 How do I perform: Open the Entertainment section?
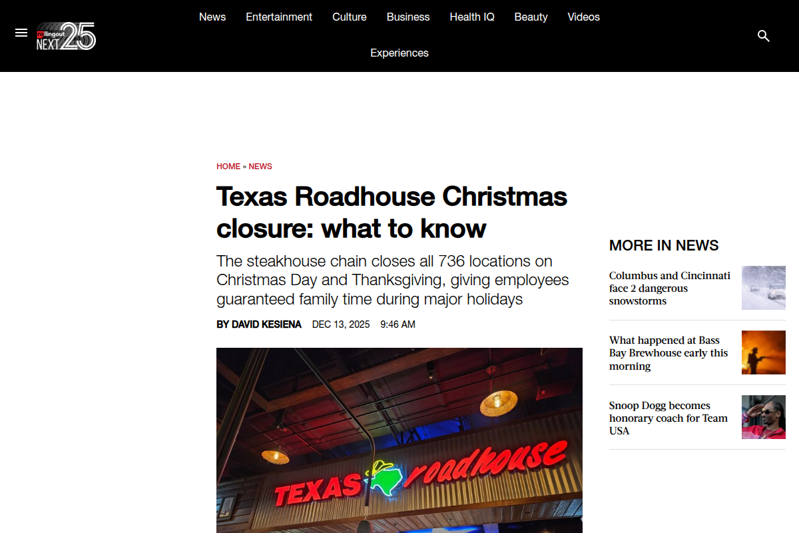[x=279, y=17]
